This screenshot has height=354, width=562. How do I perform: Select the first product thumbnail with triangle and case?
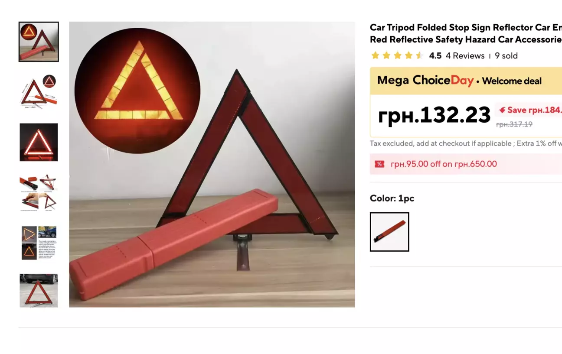39,42
